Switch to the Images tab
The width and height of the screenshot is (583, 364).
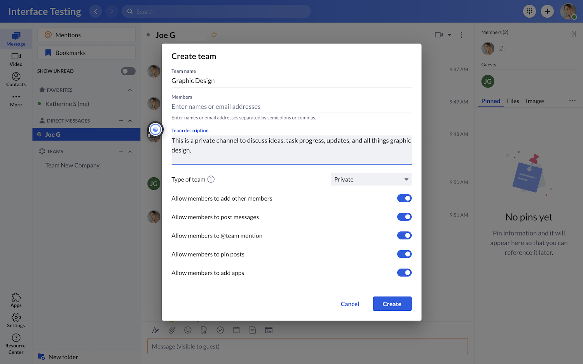535,101
